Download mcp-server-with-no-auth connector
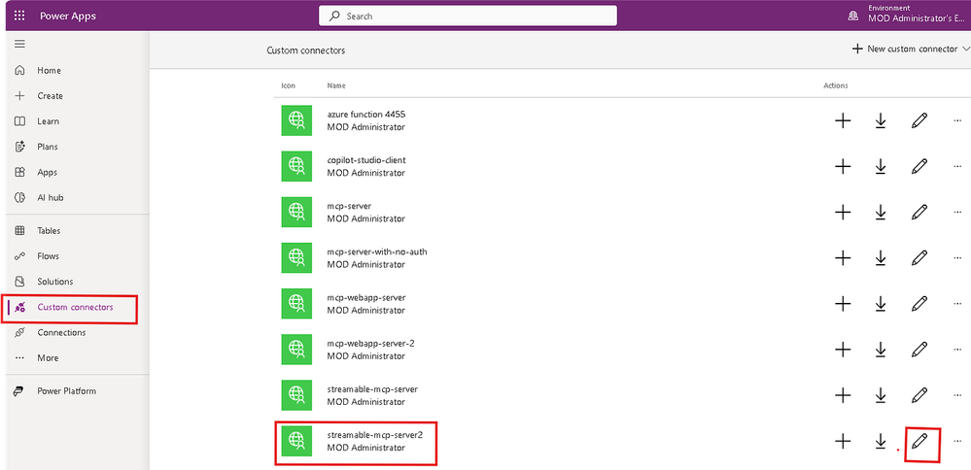 click(x=880, y=258)
